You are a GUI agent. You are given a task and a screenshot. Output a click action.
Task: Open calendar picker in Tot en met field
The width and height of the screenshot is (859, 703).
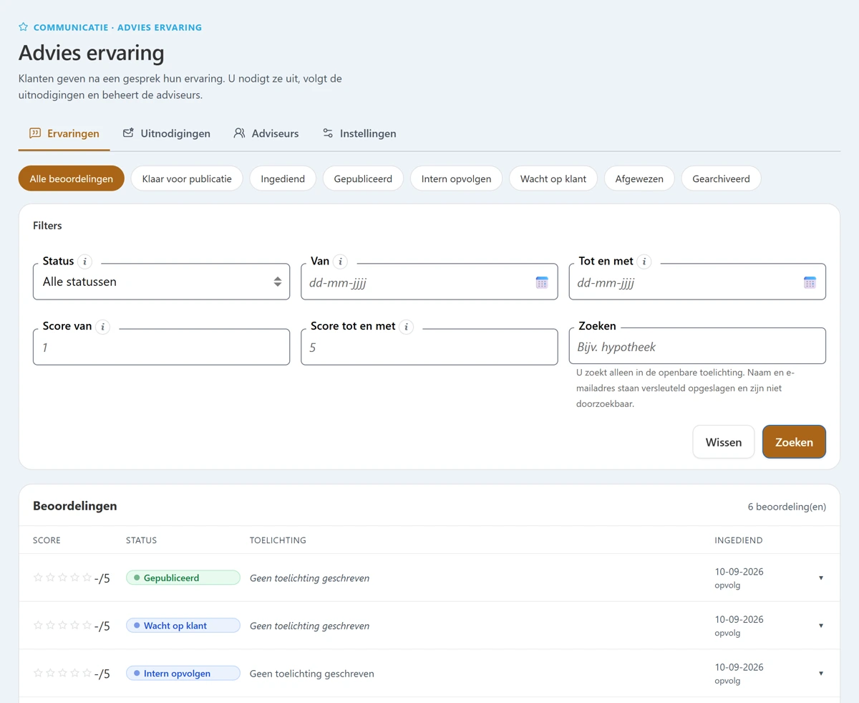click(810, 282)
